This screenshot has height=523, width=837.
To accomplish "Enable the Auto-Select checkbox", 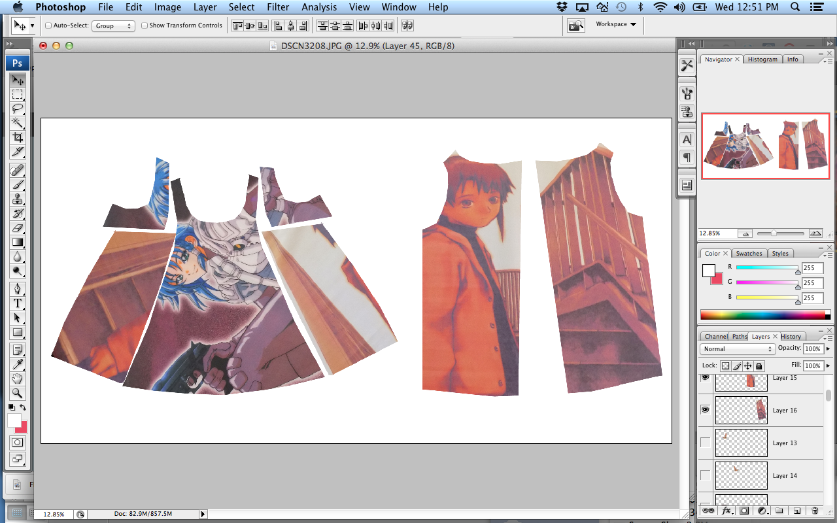I will click(48, 25).
